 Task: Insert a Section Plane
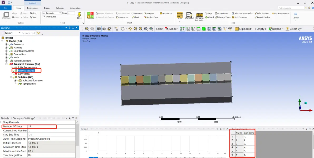[x=151, y=17]
